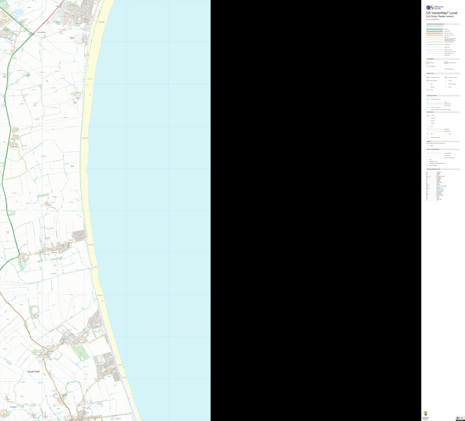Click the green primary road legend line
This screenshot has height=421, width=465.
pos(434,31)
